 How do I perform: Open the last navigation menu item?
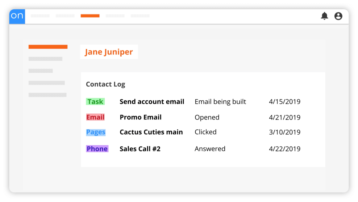pos(140,16)
